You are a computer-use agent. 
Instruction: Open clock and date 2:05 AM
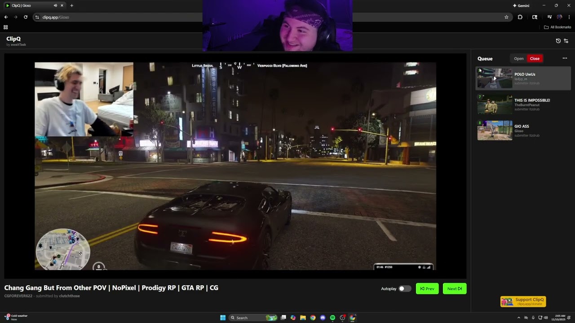pyautogui.click(x=558, y=318)
